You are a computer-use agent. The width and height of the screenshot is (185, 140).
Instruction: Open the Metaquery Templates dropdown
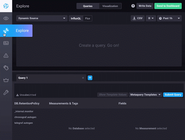[x=146, y=95]
